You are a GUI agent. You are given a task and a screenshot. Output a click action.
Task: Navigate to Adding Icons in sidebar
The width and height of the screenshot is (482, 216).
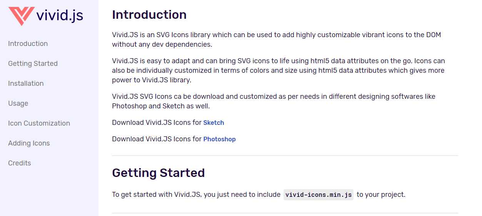(x=29, y=143)
